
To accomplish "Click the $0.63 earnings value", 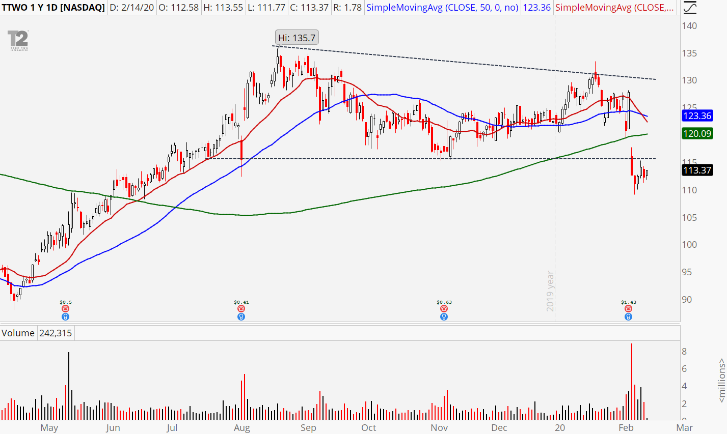I will click(444, 302).
